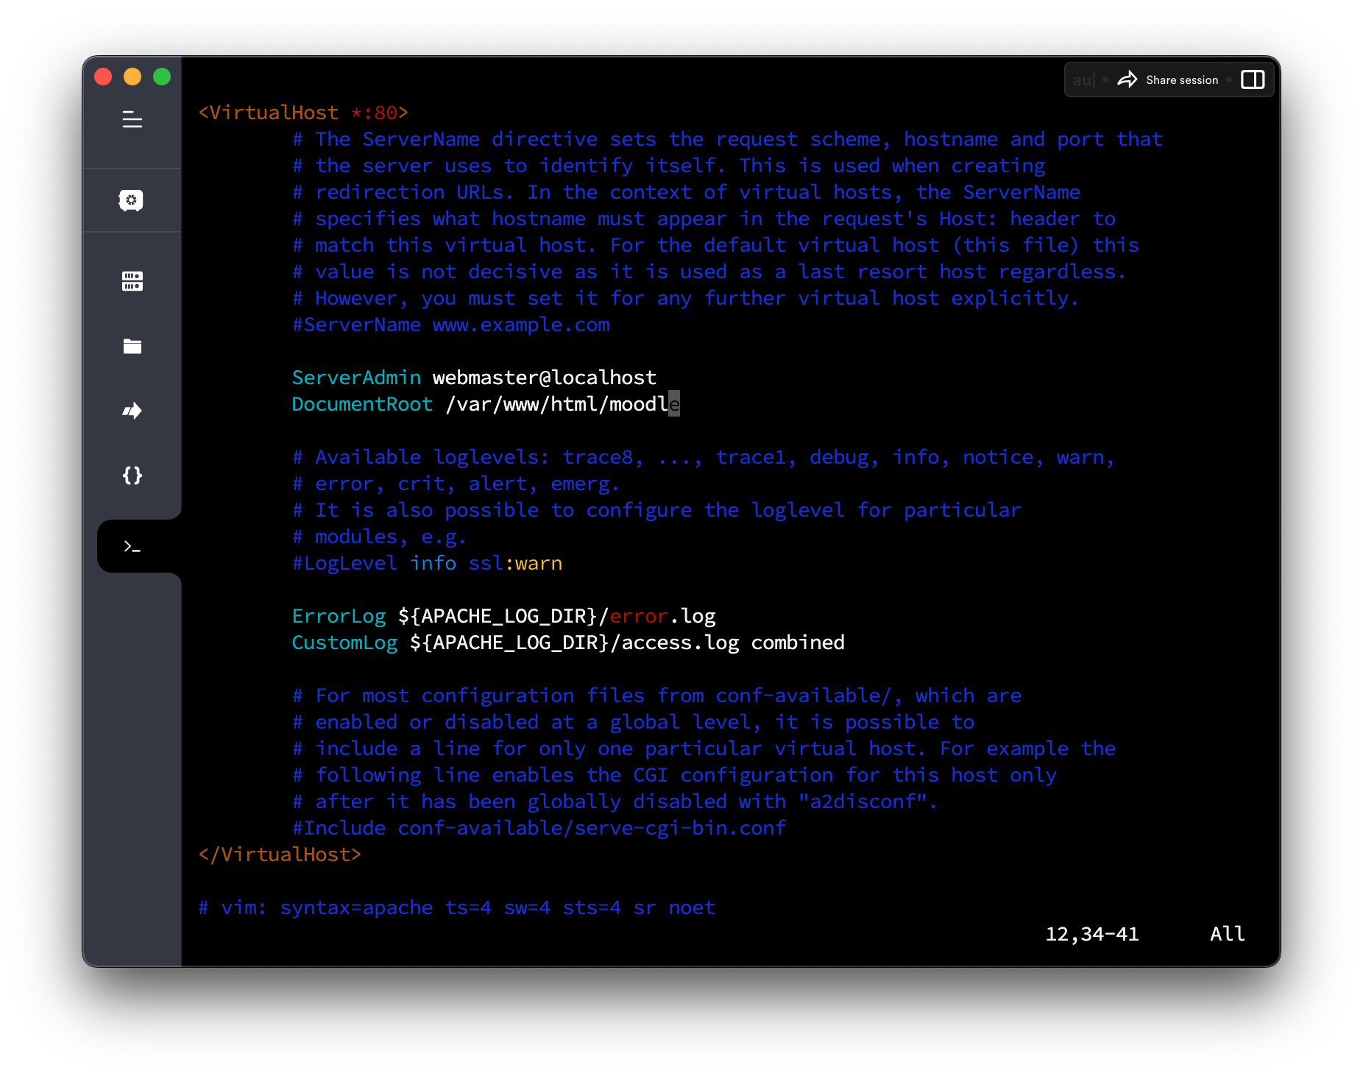Click the green maximize window button

pos(162,77)
